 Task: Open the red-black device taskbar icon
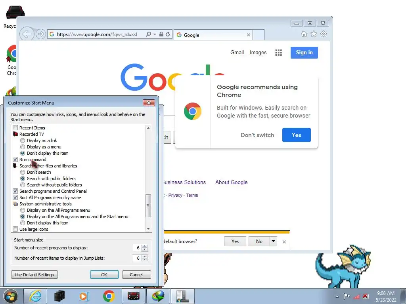[x=134, y=296]
